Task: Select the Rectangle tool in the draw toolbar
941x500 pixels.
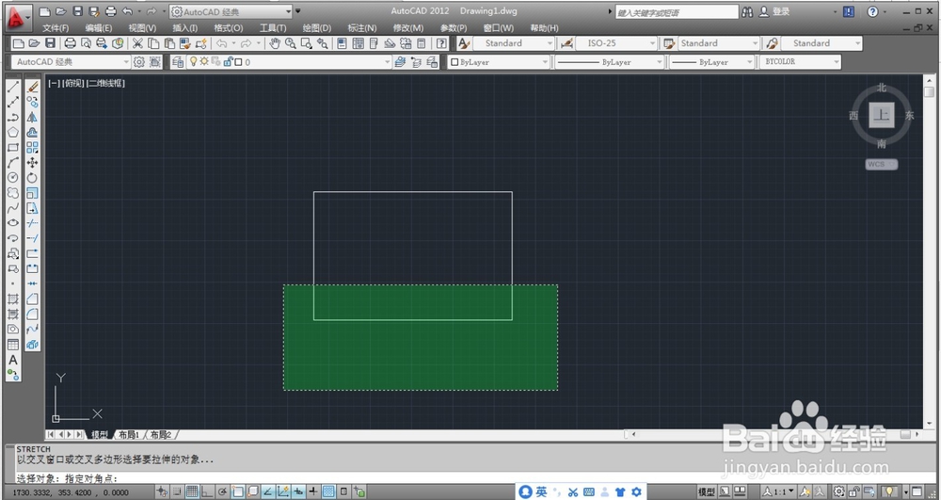Action: (12, 147)
